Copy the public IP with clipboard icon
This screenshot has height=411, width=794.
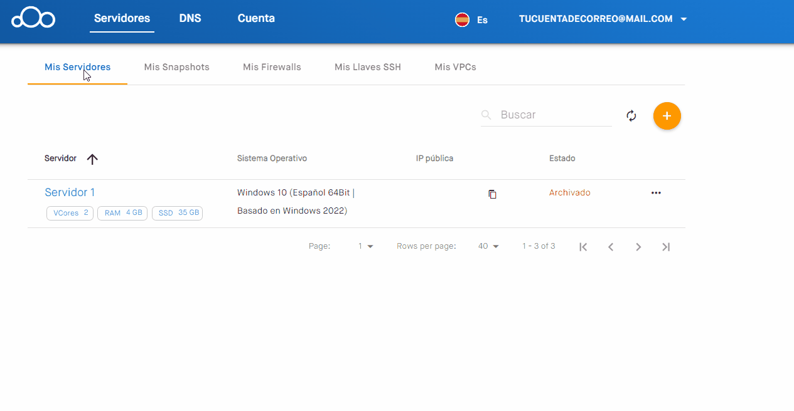pos(492,194)
